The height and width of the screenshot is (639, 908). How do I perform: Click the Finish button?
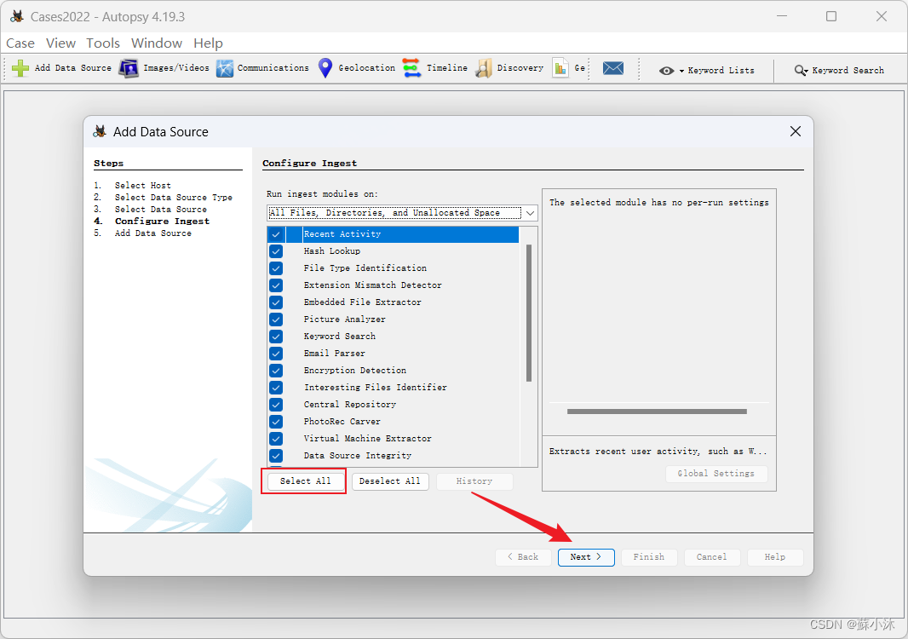click(x=648, y=556)
